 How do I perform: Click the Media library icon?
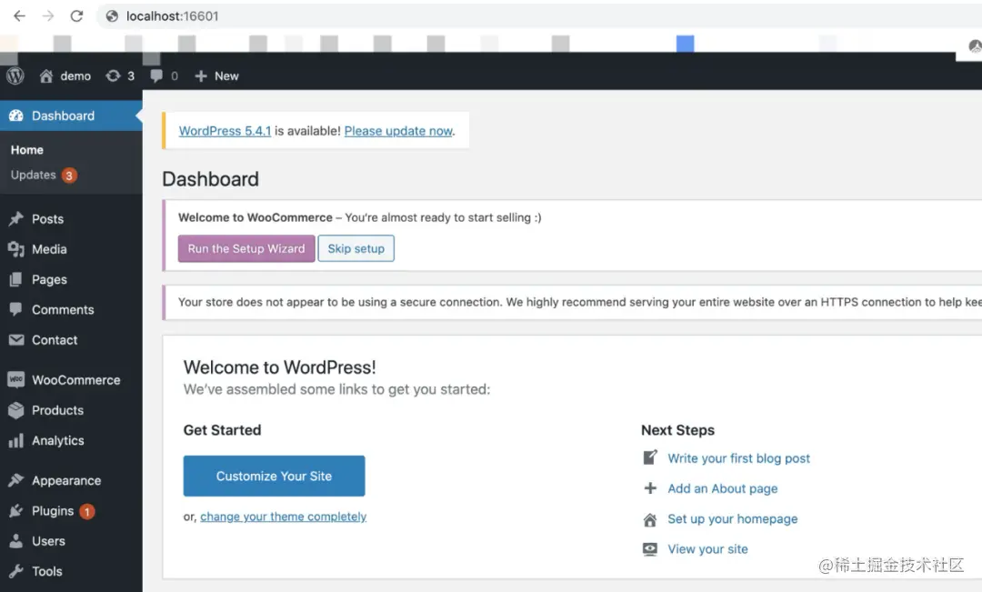[16, 249]
